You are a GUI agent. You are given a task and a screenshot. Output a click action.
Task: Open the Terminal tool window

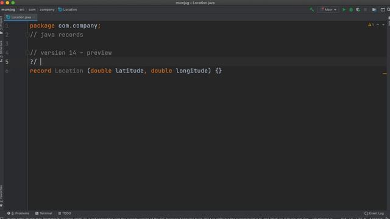(44, 214)
